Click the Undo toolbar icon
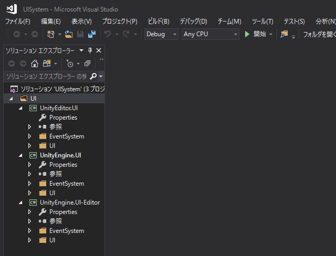This screenshot has width=336, height=256. coord(108,34)
